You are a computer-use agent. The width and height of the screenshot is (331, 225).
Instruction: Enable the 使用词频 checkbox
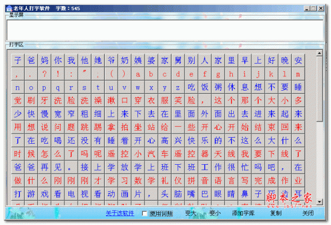pos(145,213)
